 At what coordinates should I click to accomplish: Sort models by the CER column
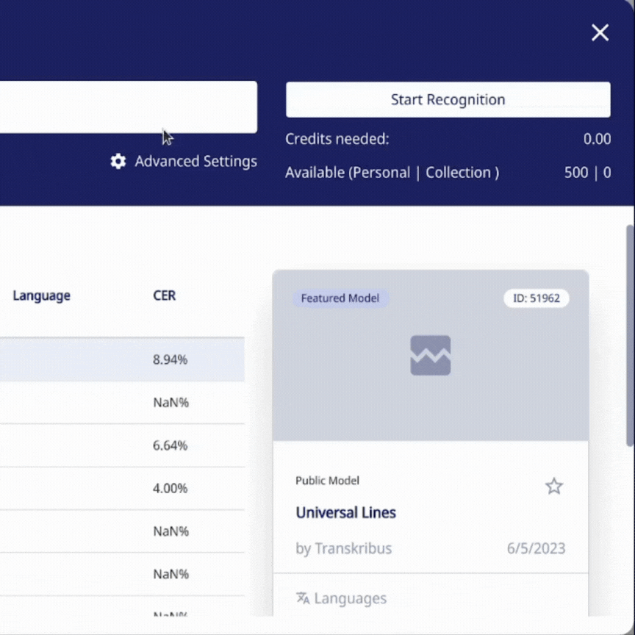pos(164,295)
